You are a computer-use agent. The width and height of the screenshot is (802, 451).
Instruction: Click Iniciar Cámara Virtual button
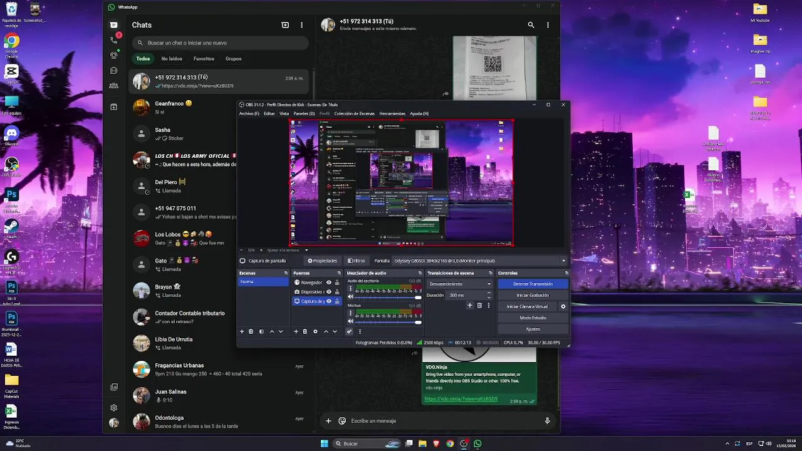pos(527,306)
